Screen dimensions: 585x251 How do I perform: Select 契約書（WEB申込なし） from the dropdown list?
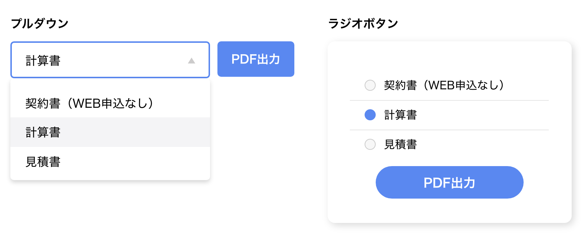tap(90, 103)
